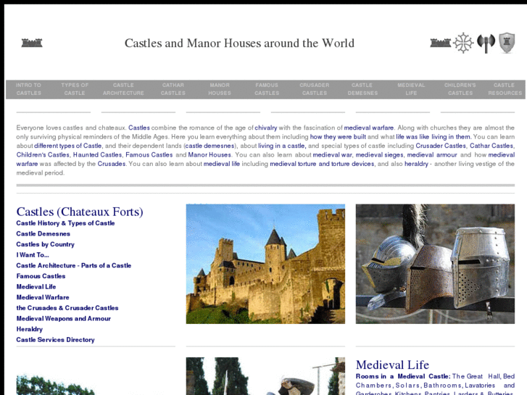Open Medieval Weapons and Armour
This screenshot has width=527, height=395.
pyautogui.click(x=64, y=319)
